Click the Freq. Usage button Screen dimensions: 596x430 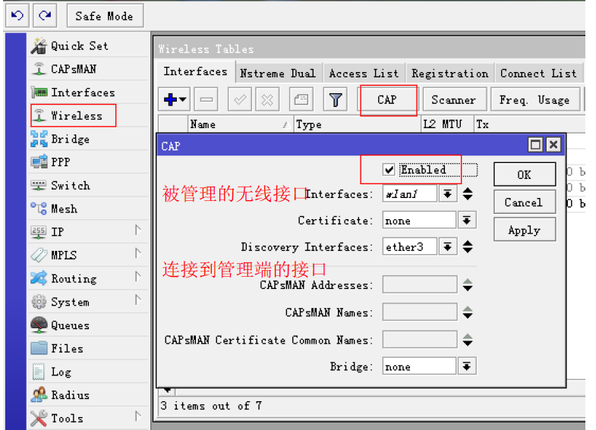coord(535,100)
